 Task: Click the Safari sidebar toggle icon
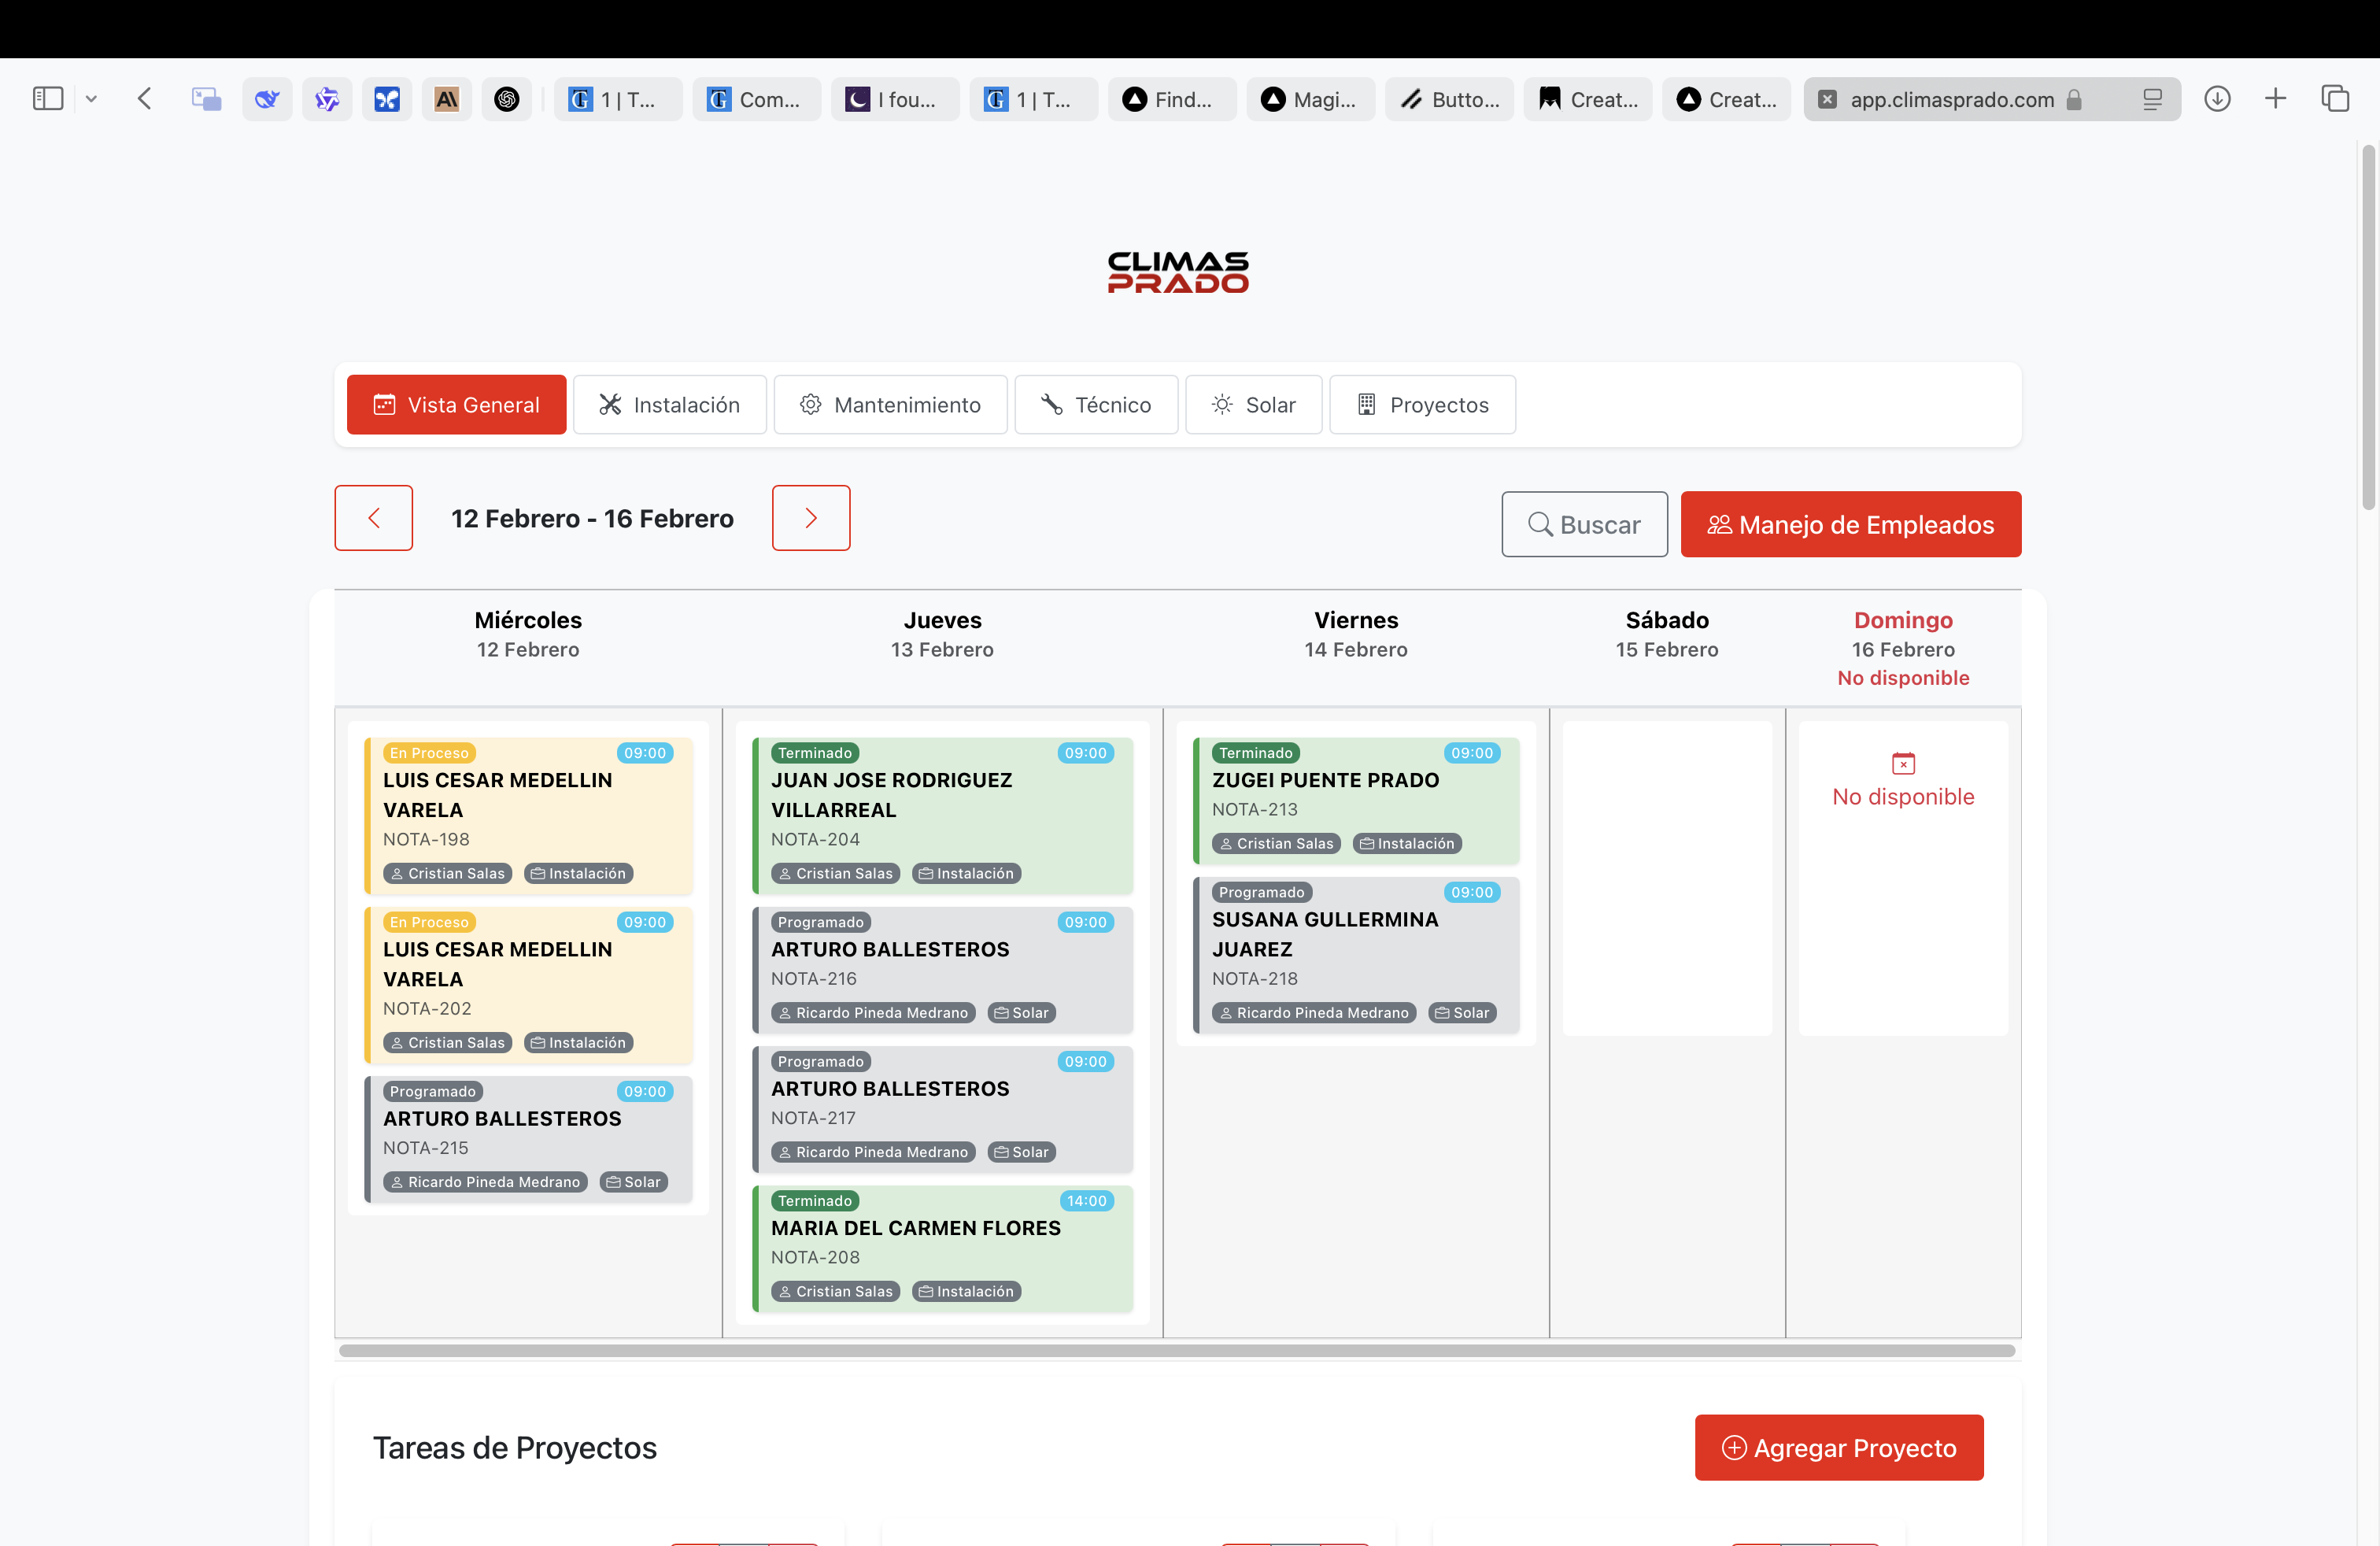(47, 99)
